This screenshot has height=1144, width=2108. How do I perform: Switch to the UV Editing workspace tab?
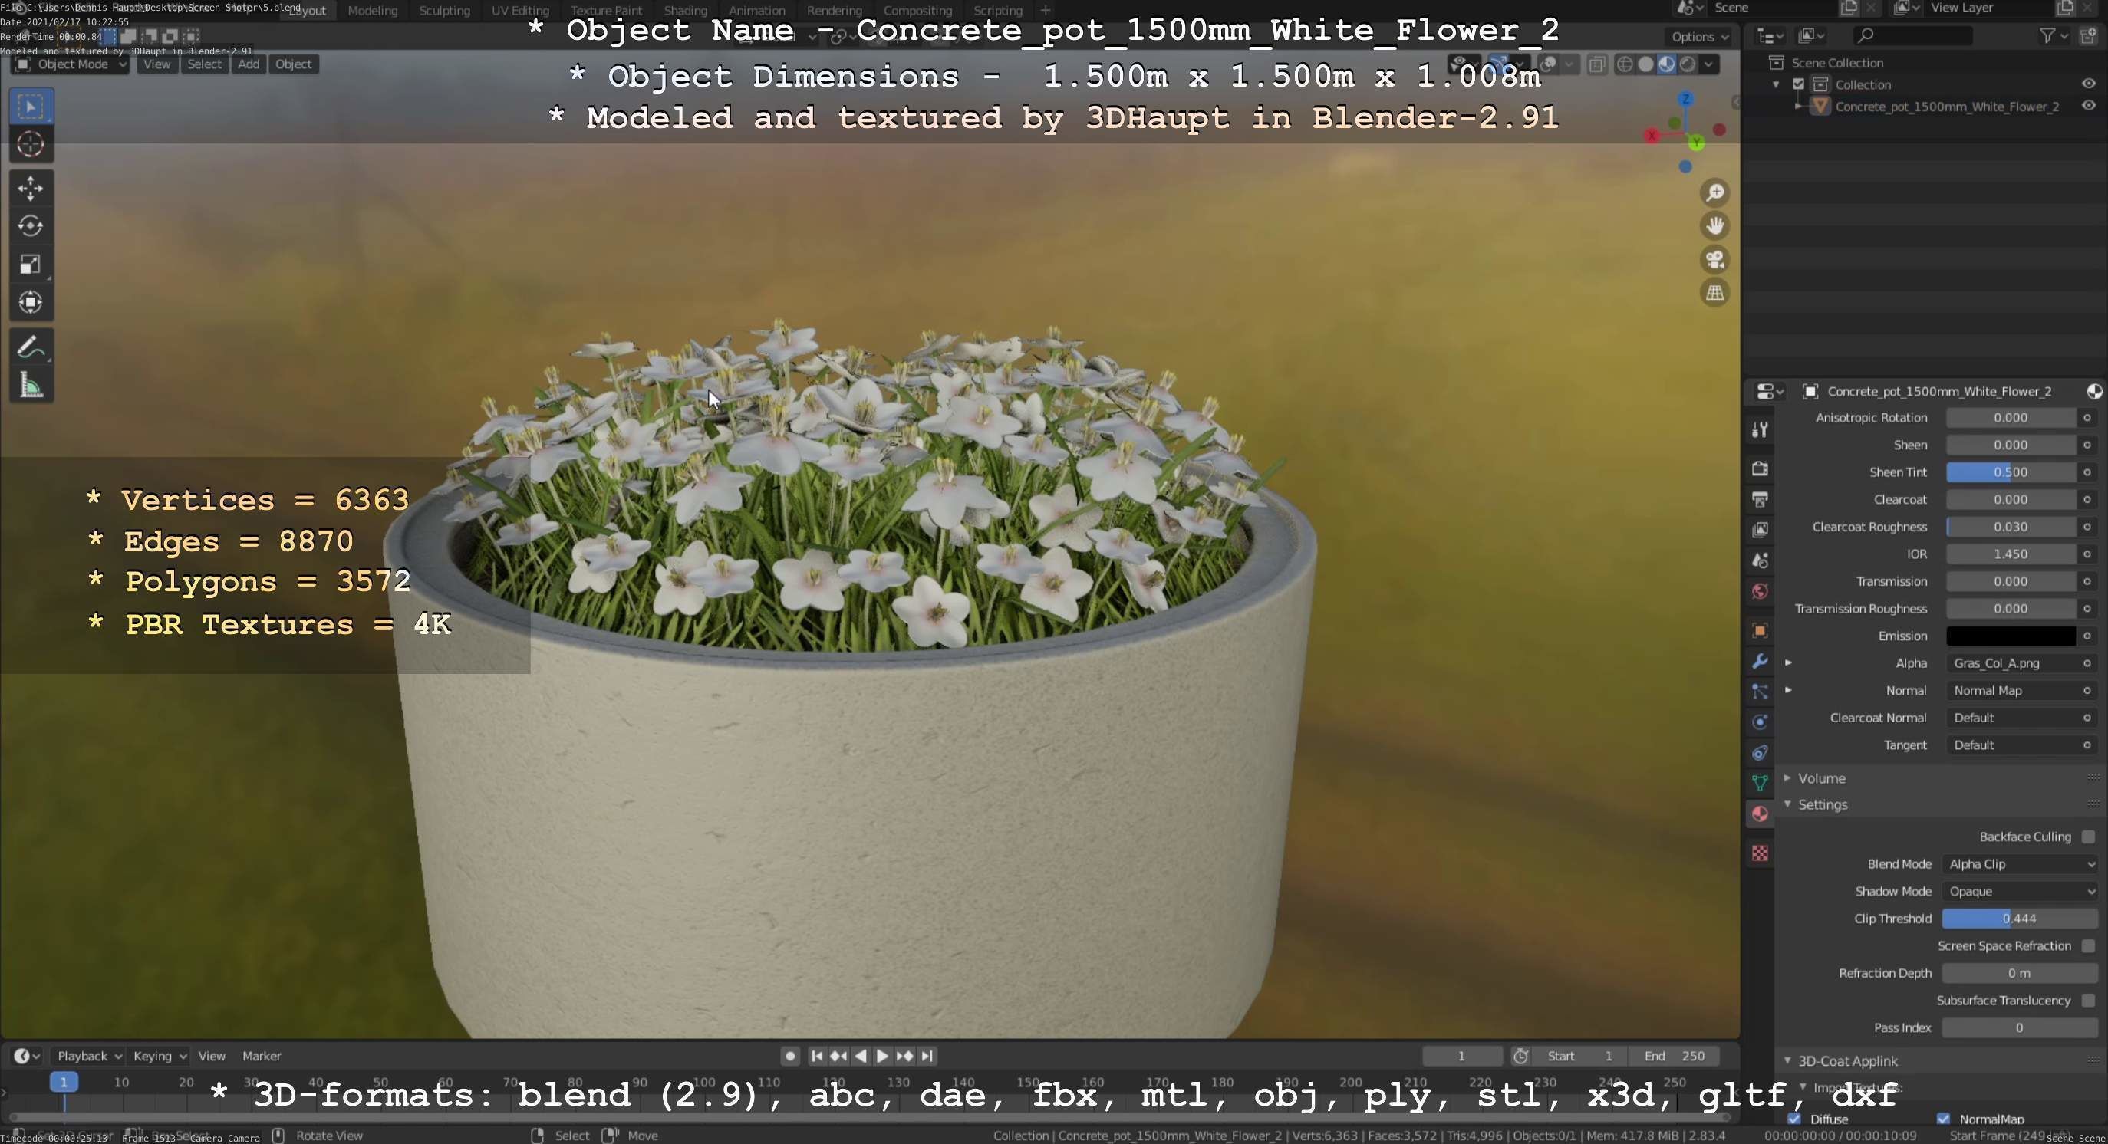click(519, 11)
